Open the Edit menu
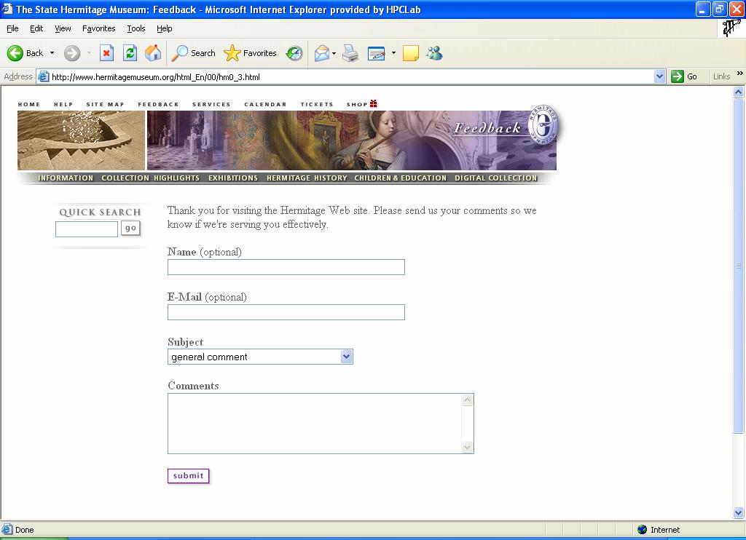Image resolution: width=746 pixels, height=540 pixels. (x=36, y=28)
